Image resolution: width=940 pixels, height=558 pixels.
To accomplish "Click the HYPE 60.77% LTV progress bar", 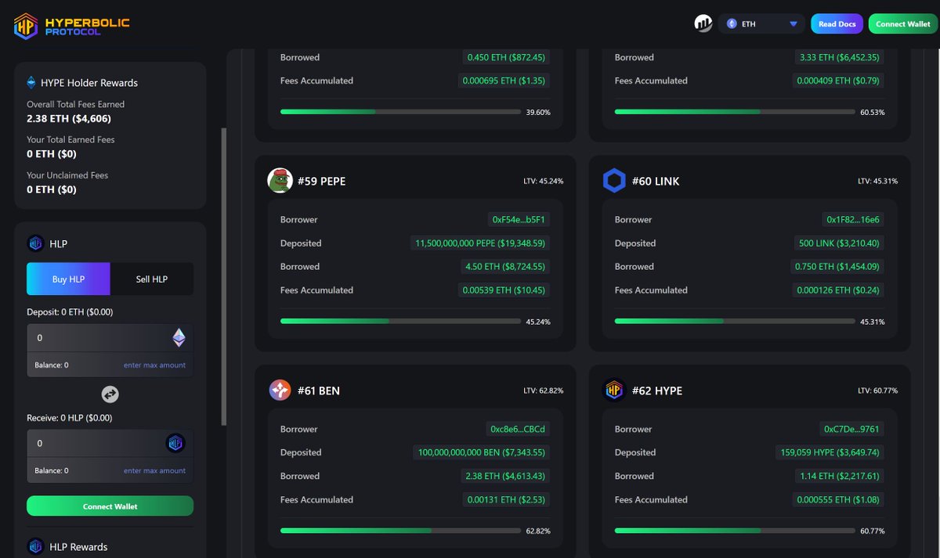I will [735, 531].
